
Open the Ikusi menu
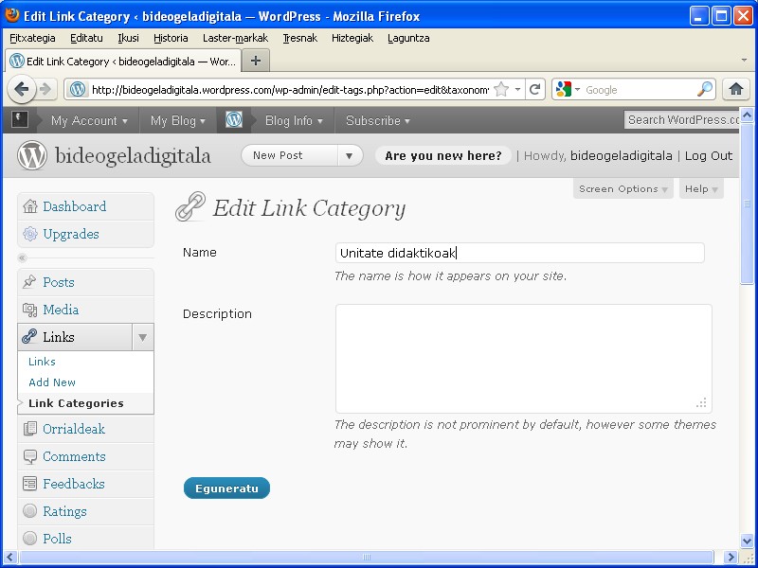click(128, 38)
